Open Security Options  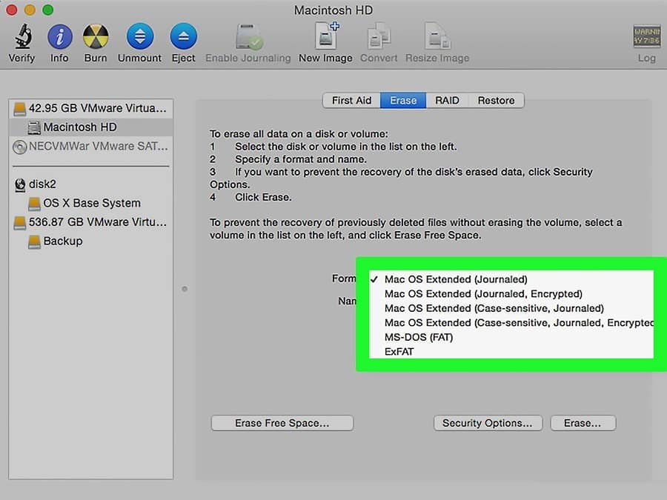(x=488, y=423)
